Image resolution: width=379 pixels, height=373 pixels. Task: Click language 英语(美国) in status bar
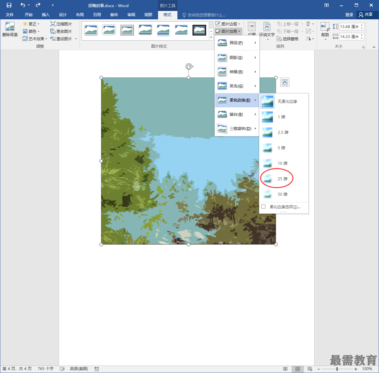pyautogui.click(x=79, y=369)
